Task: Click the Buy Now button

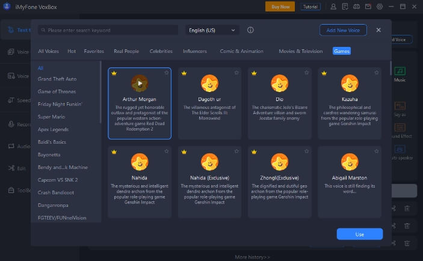Action: 280,7
